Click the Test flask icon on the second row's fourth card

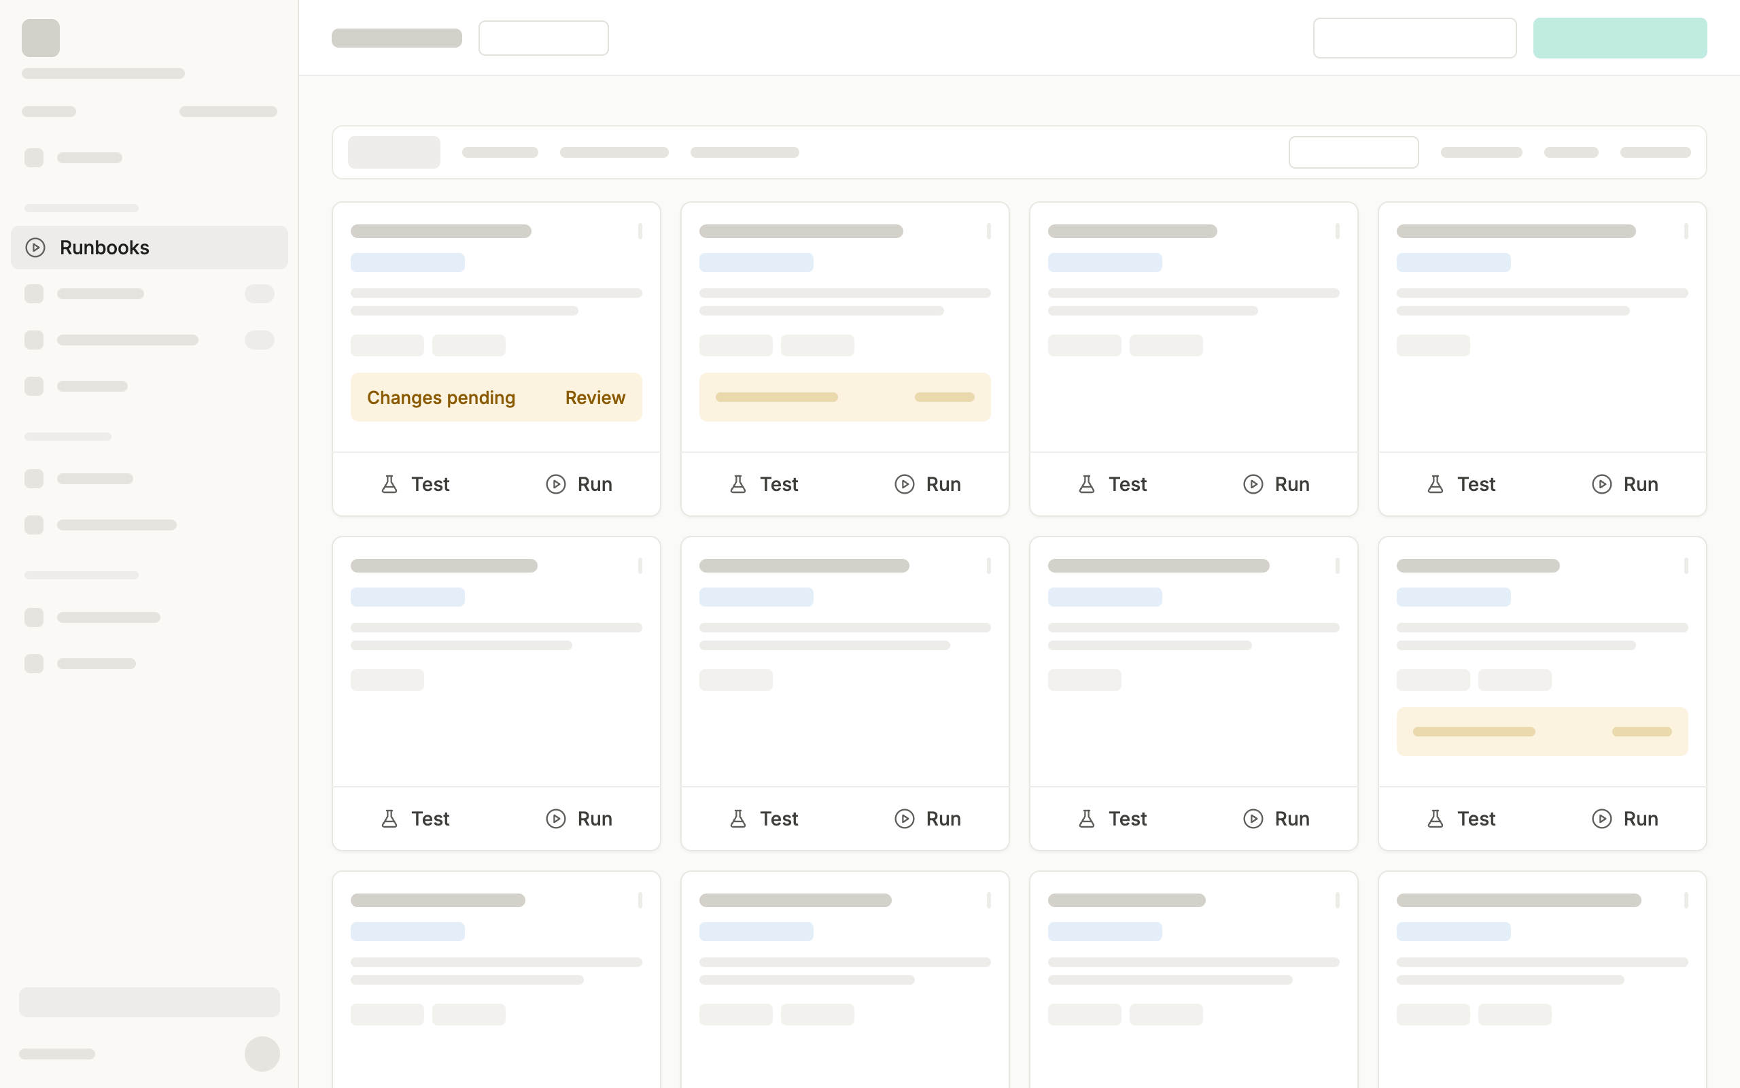coord(1435,819)
